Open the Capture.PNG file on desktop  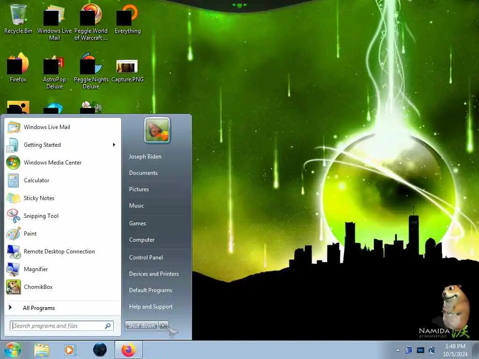(127, 71)
